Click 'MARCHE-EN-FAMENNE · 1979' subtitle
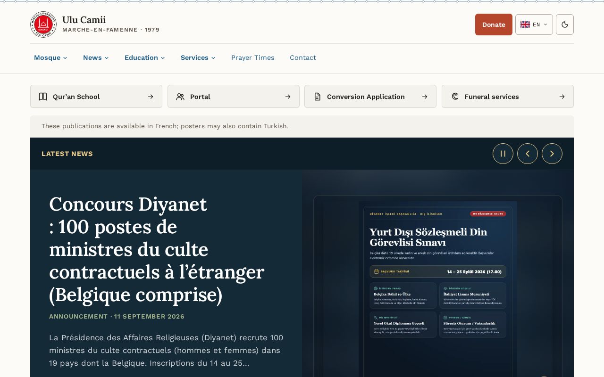This screenshot has height=377, width=604. 111,30
